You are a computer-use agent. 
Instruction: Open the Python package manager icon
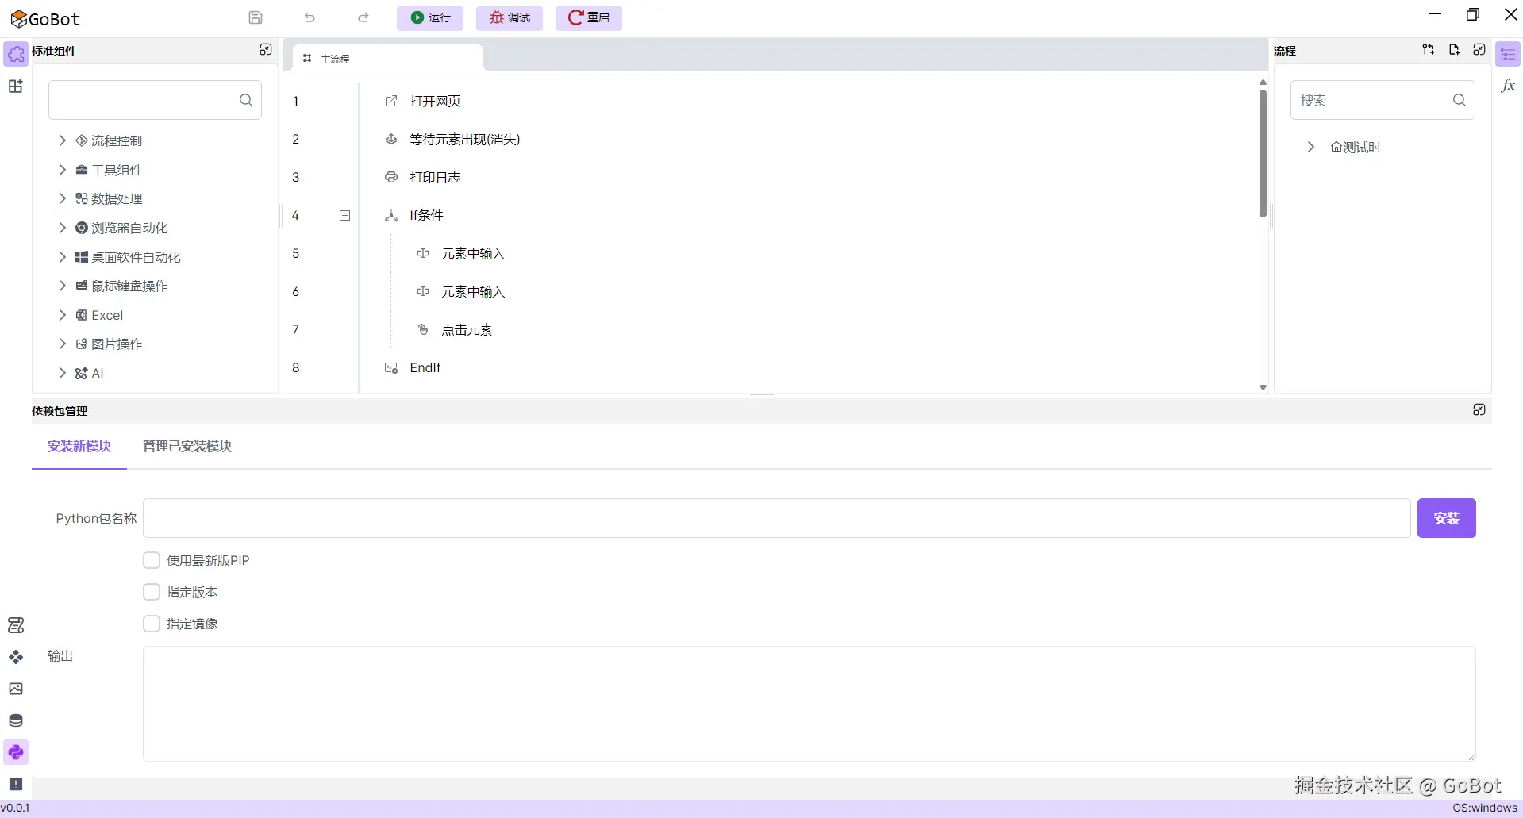(16, 752)
